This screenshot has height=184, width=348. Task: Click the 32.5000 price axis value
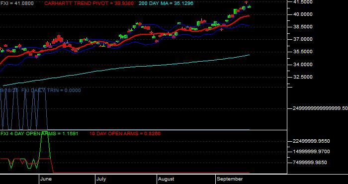pyautogui.click(x=303, y=77)
